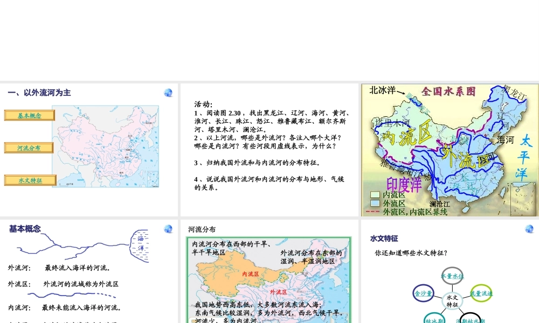Screen dimensions: 539x323
Task: Click the red 外流区 label on distribution map
Action: coord(279,292)
